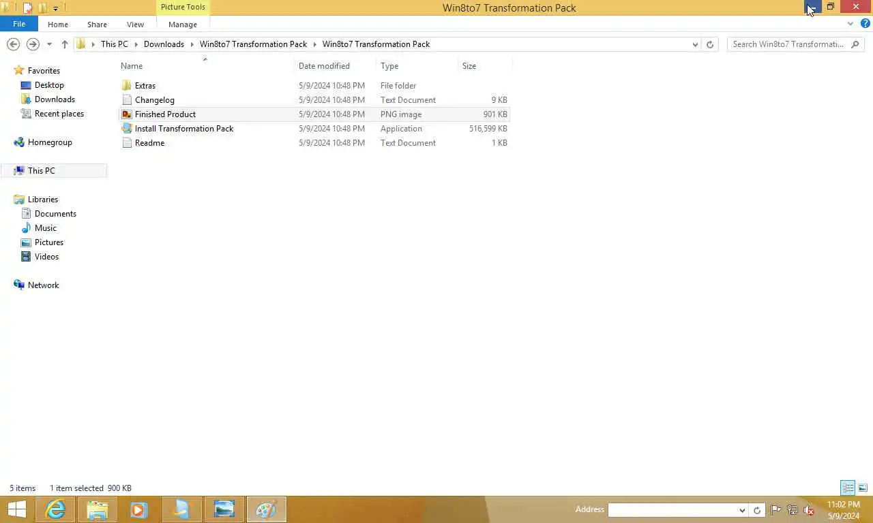The image size is (873, 523).
Task: Open the address bar history dropdown
Action: click(695, 44)
